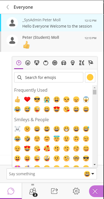
Task: Open My Settings gear panel
Action: tap(76, 191)
